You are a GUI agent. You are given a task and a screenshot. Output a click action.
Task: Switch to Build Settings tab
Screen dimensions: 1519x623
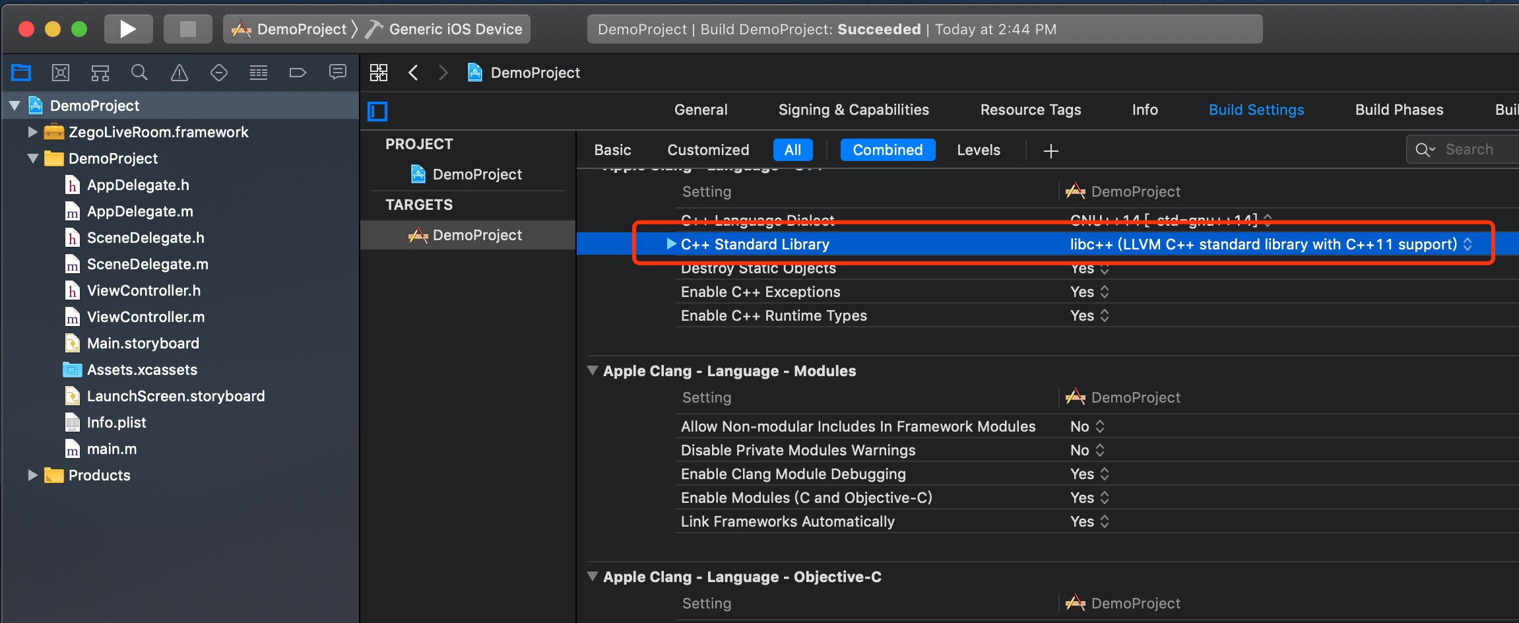click(x=1256, y=110)
